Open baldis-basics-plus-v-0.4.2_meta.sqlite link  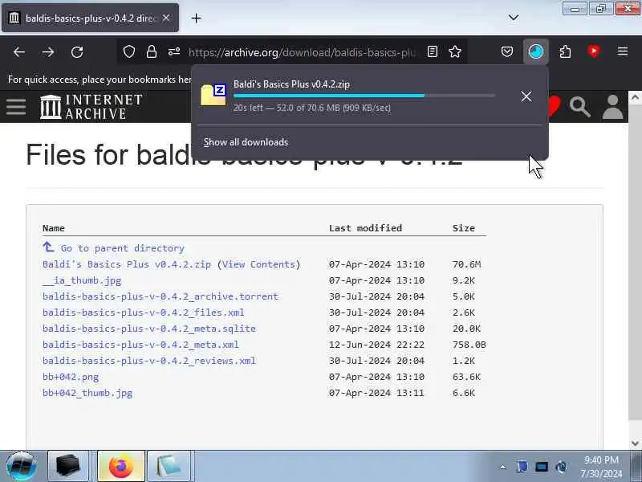point(149,329)
